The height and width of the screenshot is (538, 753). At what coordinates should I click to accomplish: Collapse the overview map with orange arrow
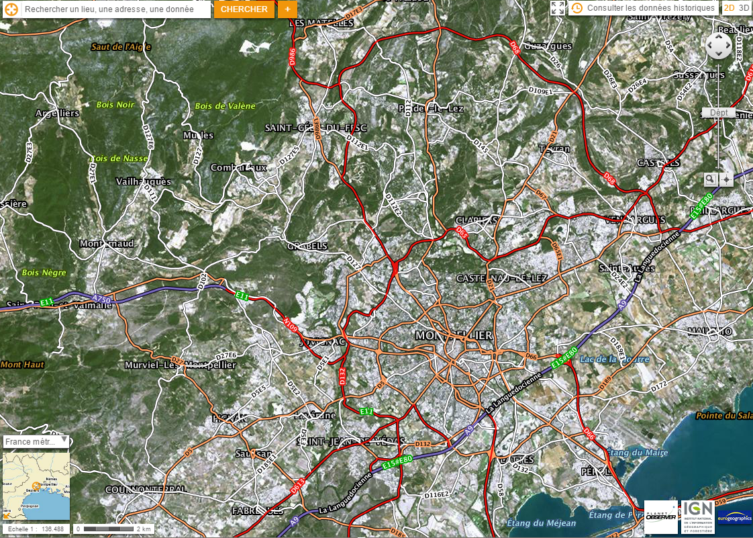pyautogui.click(x=6, y=515)
